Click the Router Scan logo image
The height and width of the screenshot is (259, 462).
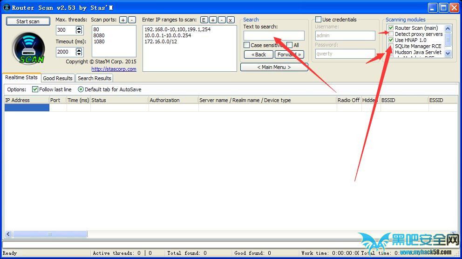point(28,48)
